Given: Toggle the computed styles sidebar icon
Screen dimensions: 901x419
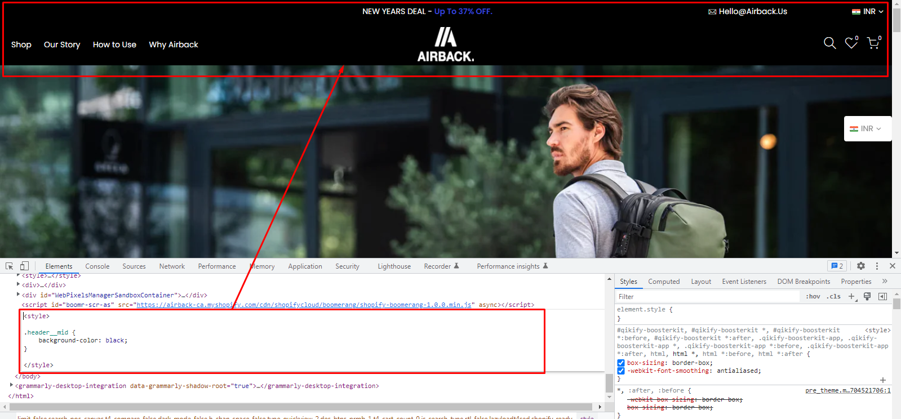Looking at the screenshot, I should pos(882,296).
